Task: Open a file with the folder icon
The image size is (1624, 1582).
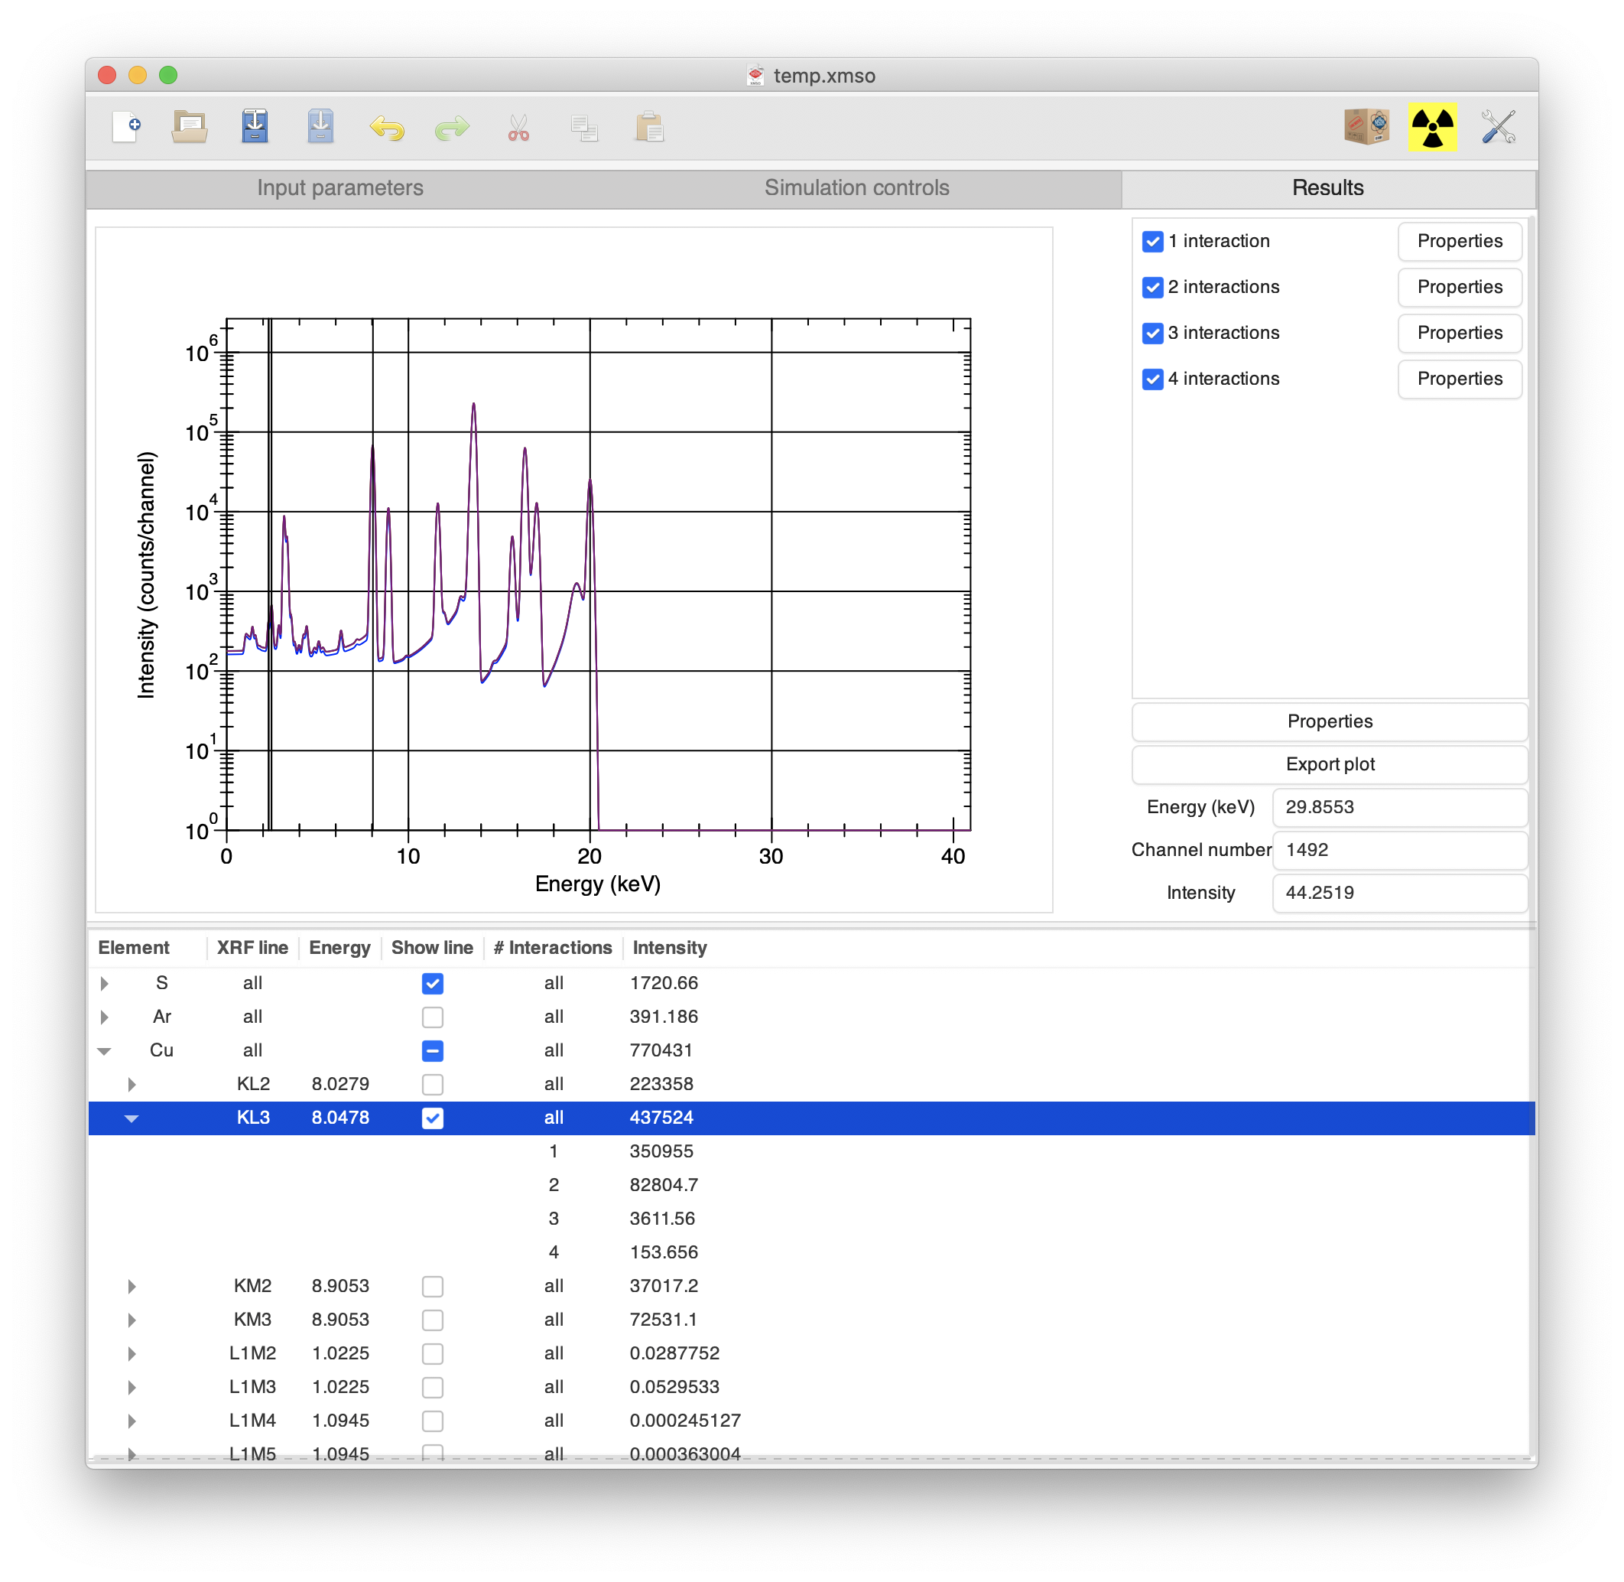Action: [190, 128]
